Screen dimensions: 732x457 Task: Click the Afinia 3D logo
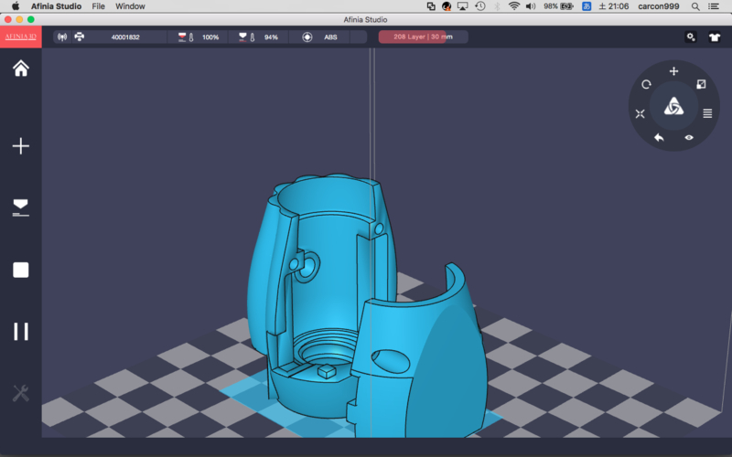click(20, 37)
